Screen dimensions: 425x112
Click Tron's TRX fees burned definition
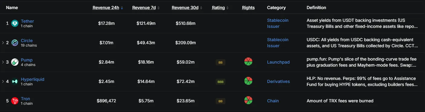(x=340, y=101)
